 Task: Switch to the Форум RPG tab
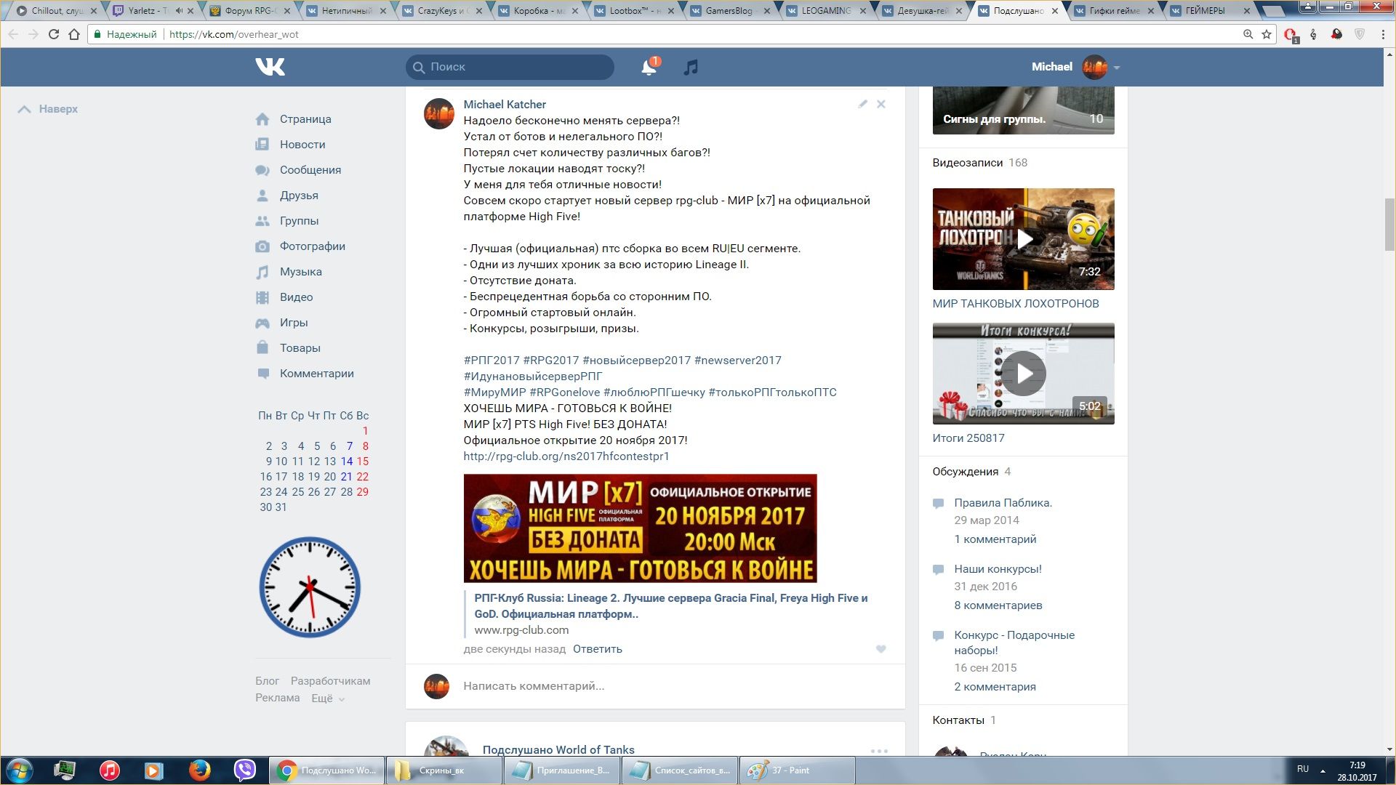click(251, 11)
